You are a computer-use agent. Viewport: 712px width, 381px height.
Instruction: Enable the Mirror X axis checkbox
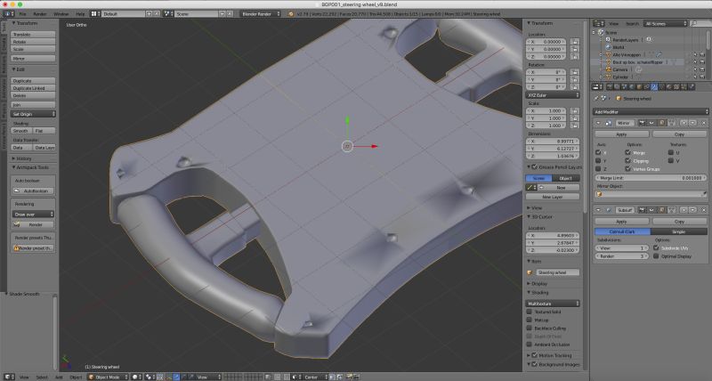tap(598, 152)
